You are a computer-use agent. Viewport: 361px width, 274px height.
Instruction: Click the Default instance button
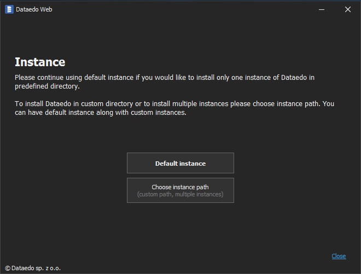(x=180, y=163)
